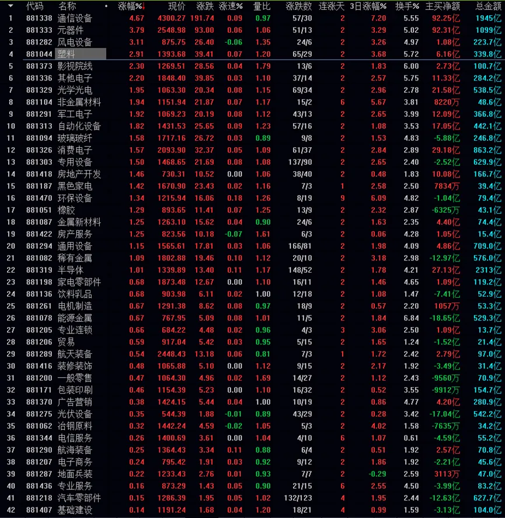The height and width of the screenshot is (518, 505).
Task: Click the 连涨天 column header
Action: click(x=332, y=6)
